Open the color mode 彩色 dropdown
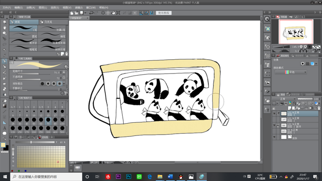The height and width of the screenshot is (181, 322). click(x=291, y=72)
